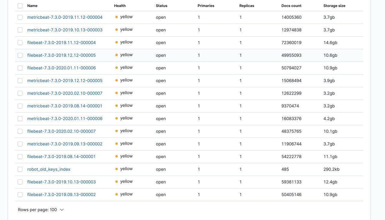Image resolution: width=385 pixels, height=220 pixels.
Task: Toggle the select-all checkbox in the header
Action: [x=20, y=6]
